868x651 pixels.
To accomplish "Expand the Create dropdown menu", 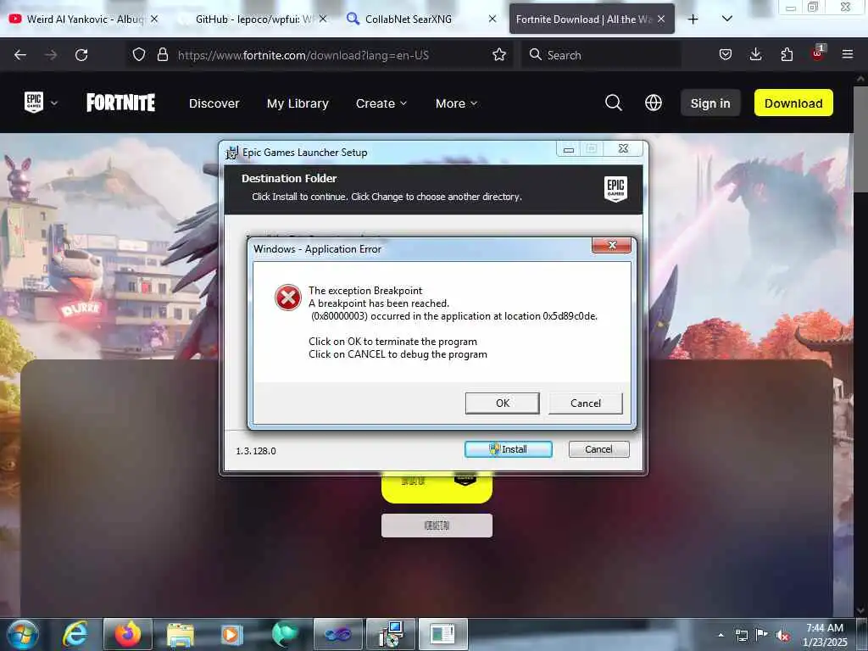I will tap(381, 103).
